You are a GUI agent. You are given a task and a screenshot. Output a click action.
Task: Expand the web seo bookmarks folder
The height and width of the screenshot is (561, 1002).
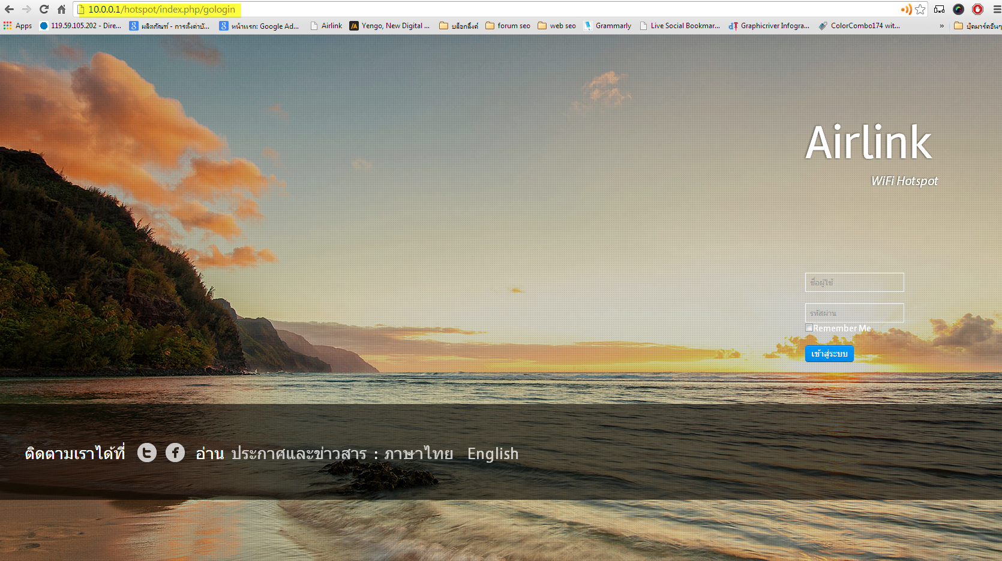[557, 26]
